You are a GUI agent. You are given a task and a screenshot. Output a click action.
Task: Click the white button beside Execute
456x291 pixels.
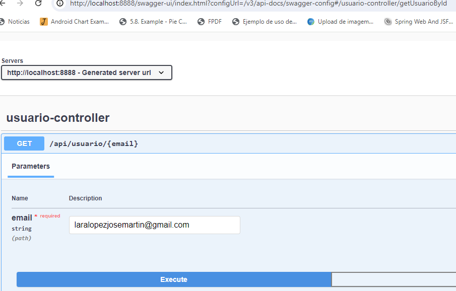pyautogui.click(x=393, y=279)
